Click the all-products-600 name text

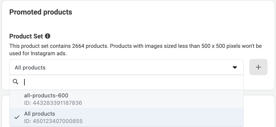(46, 95)
